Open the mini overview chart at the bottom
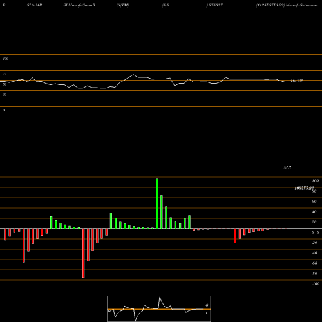 (159, 308)
